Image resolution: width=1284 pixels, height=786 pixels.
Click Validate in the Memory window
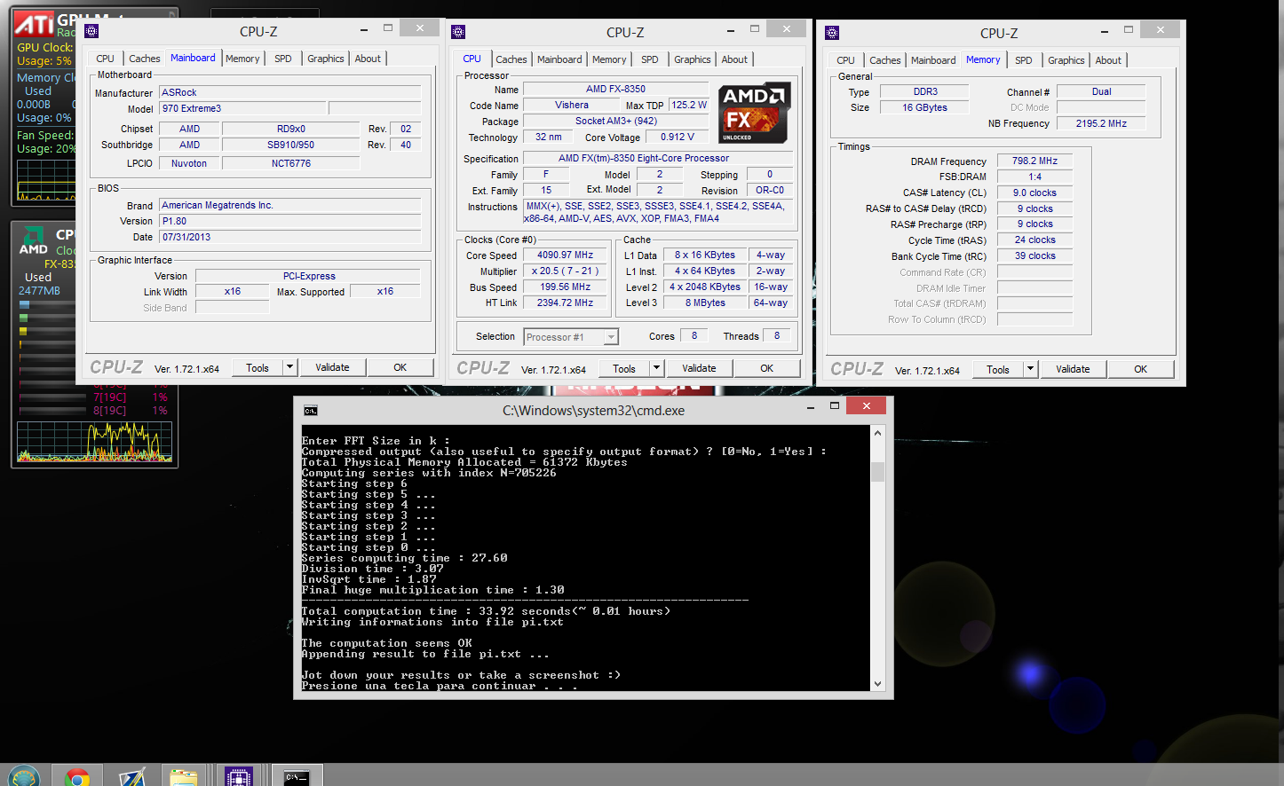pos(1073,369)
